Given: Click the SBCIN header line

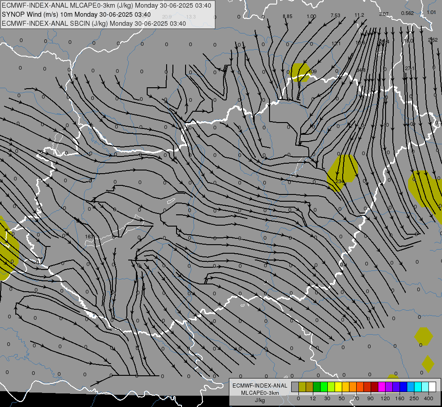Looking at the screenshot, I should tap(93, 24).
